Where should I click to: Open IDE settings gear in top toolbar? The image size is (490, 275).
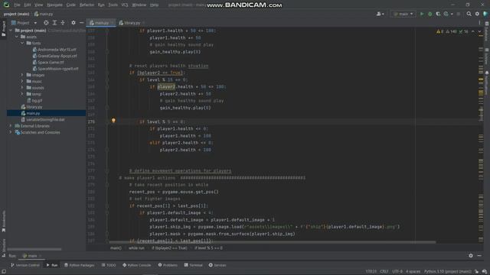477,14
